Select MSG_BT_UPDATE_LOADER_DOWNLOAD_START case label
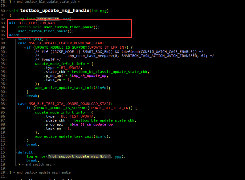The width and height of the screenshot is (245, 180). (66, 43)
